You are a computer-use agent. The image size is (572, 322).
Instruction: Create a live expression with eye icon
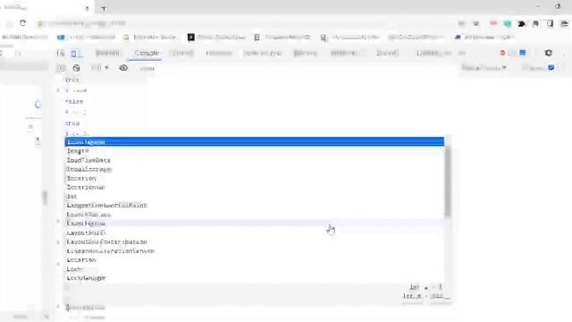tap(123, 68)
